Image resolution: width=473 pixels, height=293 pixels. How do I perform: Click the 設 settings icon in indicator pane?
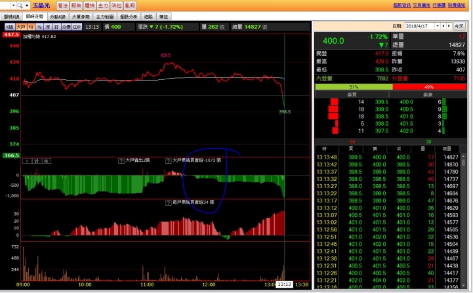click(x=37, y=161)
